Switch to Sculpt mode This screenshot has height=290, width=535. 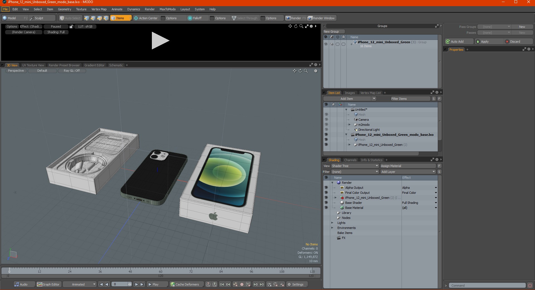(42, 18)
